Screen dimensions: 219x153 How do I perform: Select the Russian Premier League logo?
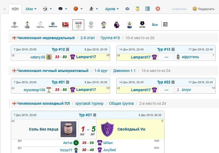point(142,25)
